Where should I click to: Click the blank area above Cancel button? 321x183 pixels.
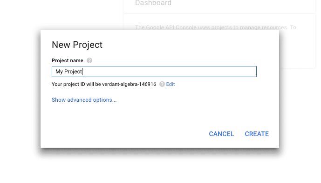pyautogui.click(x=221, y=114)
